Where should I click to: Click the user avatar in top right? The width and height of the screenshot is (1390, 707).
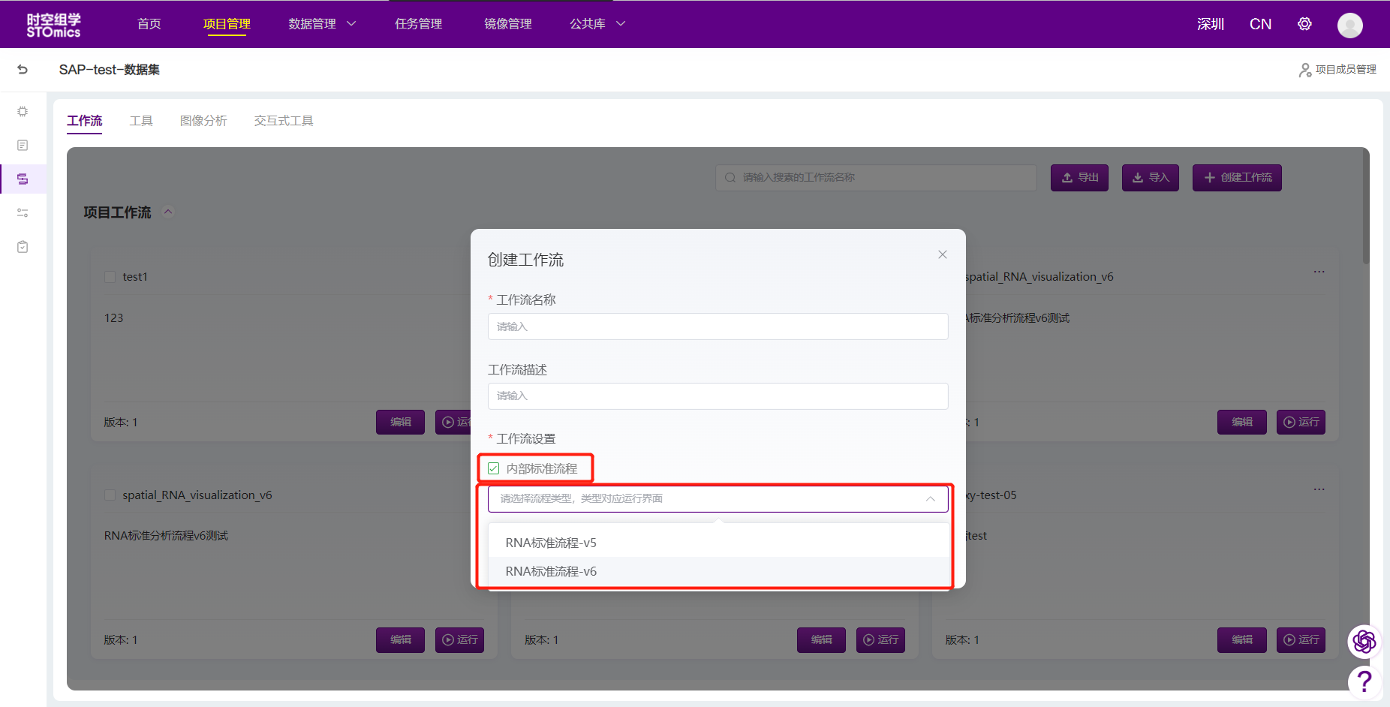tap(1349, 25)
